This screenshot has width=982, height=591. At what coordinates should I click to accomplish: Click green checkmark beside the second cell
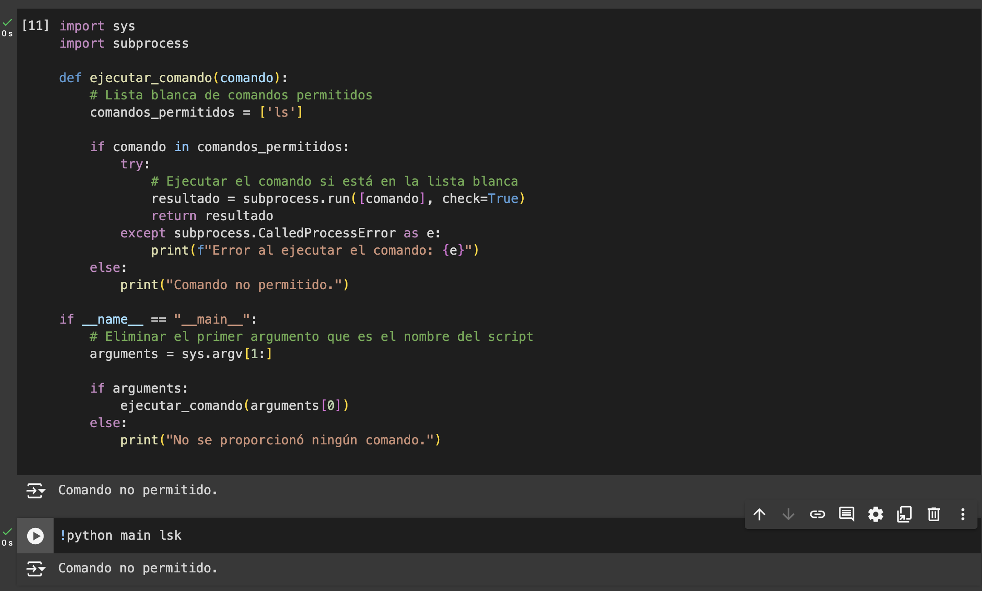(x=7, y=532)
